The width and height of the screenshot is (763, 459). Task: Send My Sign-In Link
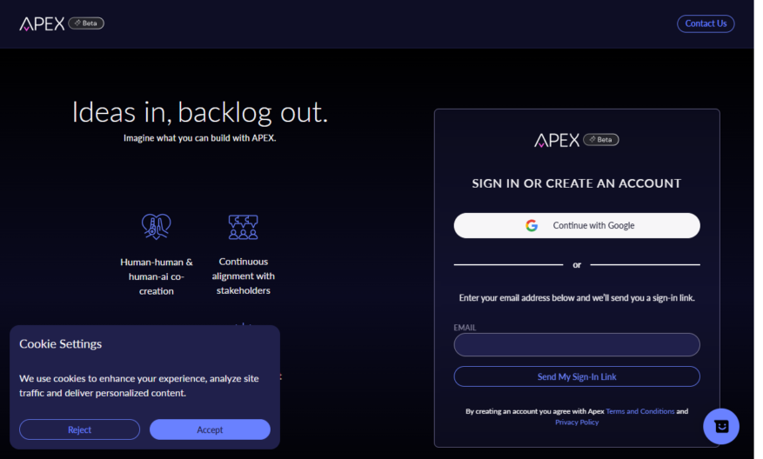(x=577, y=376)
